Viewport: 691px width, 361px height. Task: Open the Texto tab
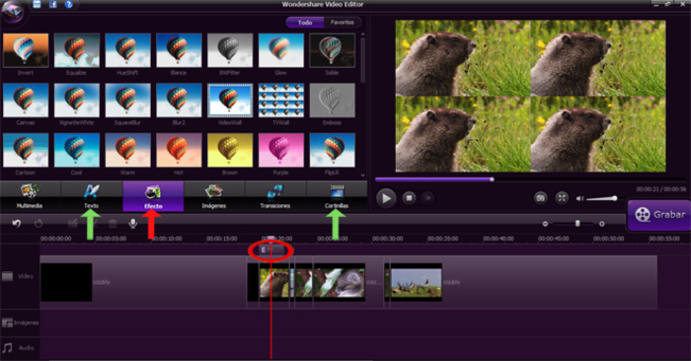pos(92,196)
